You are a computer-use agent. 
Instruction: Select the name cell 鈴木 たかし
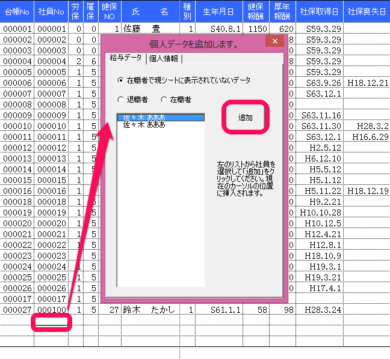click(x=150, y=310)
